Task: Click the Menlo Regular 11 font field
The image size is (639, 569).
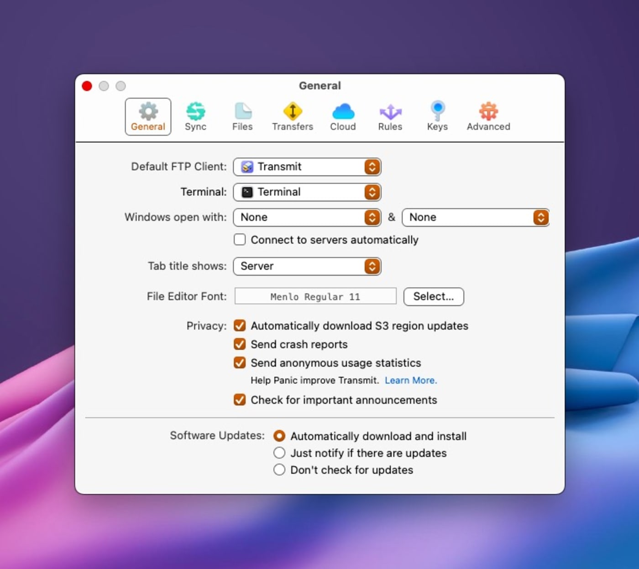Action: [315, 296]
